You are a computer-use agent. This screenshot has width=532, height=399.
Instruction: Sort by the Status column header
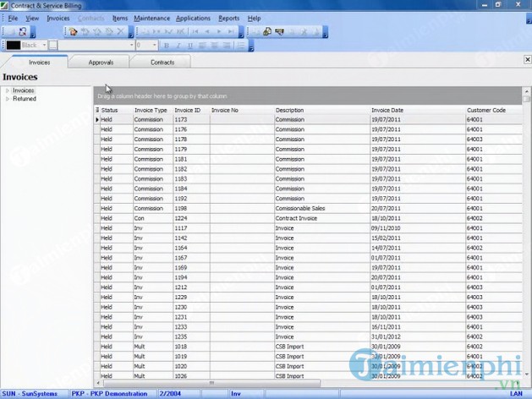coord(117,110)
